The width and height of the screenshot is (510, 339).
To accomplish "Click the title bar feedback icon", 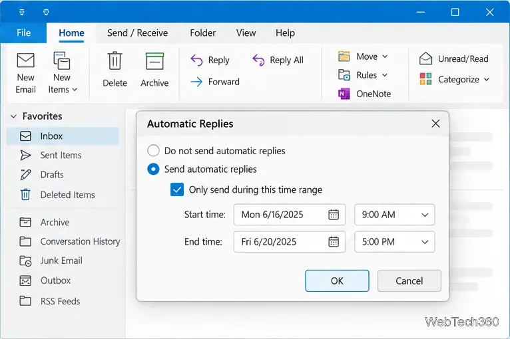I will (x=46, y=13).
